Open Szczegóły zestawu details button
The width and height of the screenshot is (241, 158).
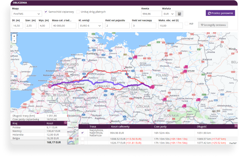point(213,25)
